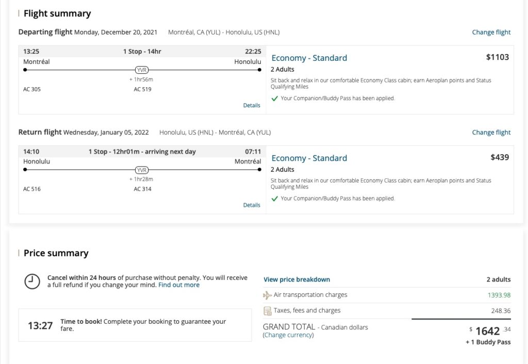The height and width of the screenshot is (364, 528).
Task: Click the AC 519 connecting flight number
Action: point(142,89)
